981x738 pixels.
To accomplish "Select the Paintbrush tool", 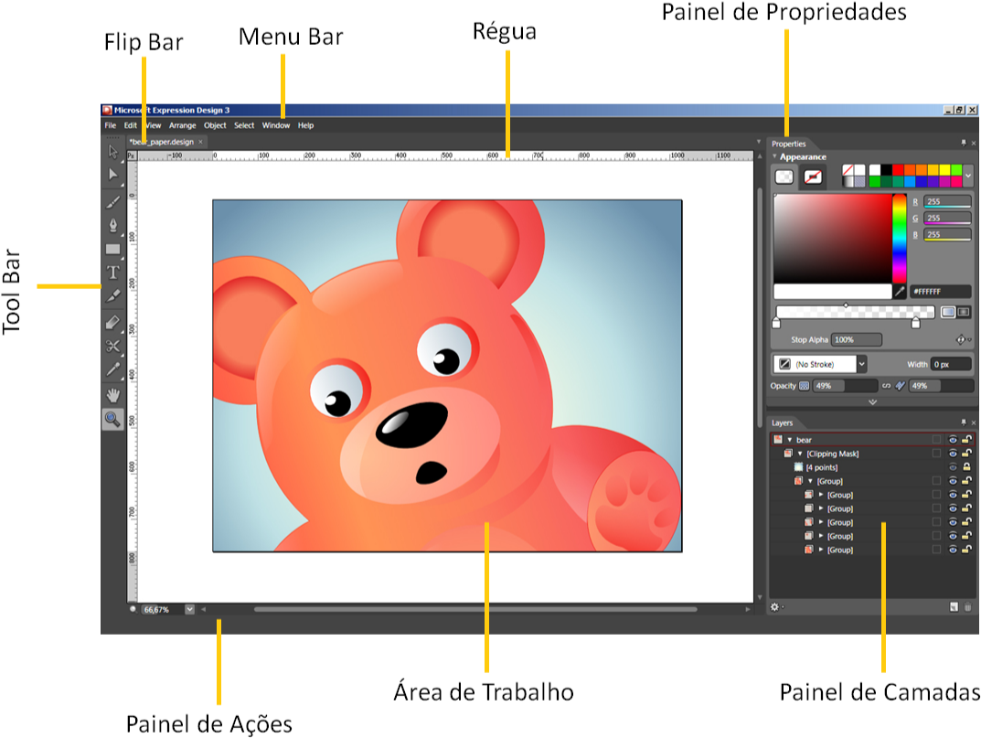I will tap(113, 200).
